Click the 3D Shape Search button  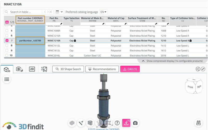click(68, 69)
